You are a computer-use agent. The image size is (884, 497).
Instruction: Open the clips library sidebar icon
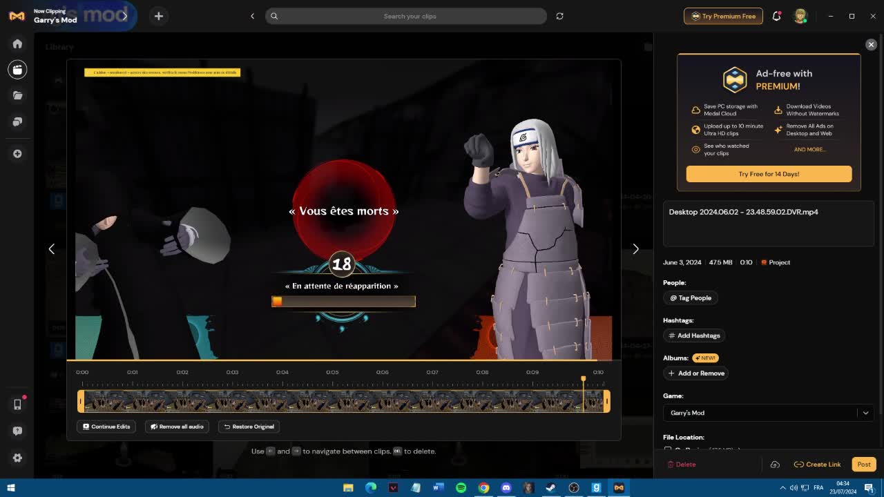[17, 69]
